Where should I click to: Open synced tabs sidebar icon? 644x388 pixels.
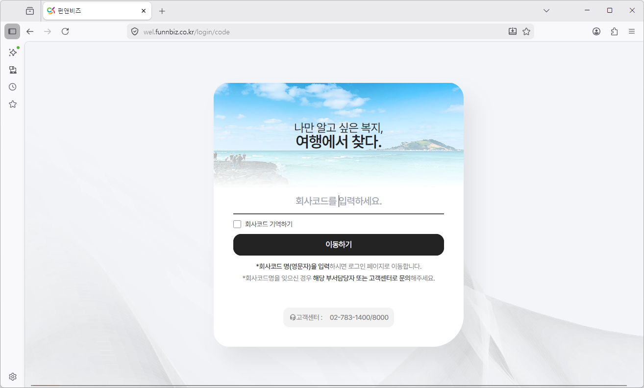click(x=13, y=70)
